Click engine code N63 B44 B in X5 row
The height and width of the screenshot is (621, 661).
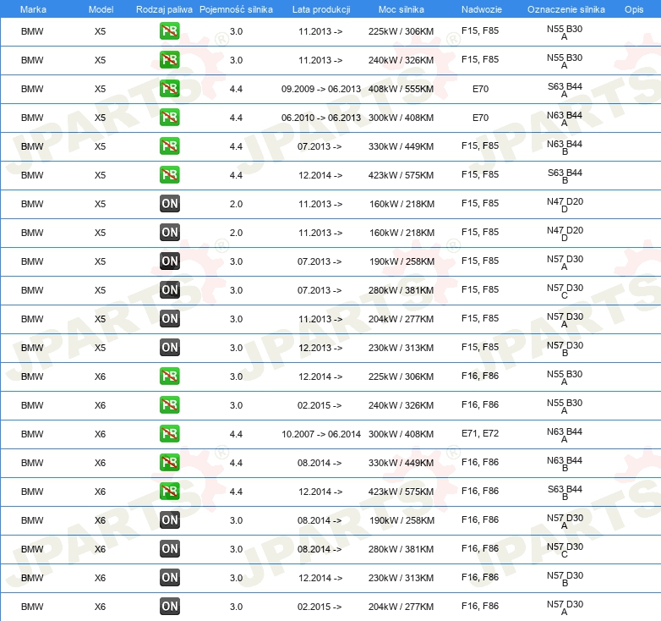point(565,147)
